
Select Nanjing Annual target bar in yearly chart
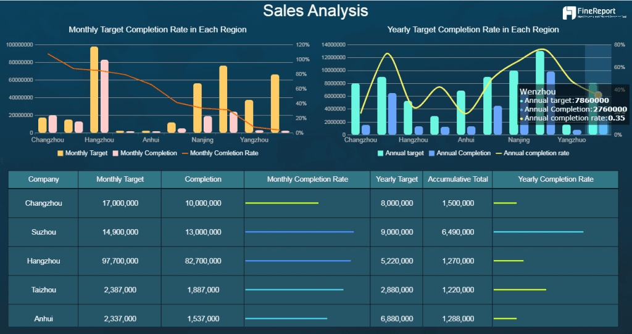(513, 103)
